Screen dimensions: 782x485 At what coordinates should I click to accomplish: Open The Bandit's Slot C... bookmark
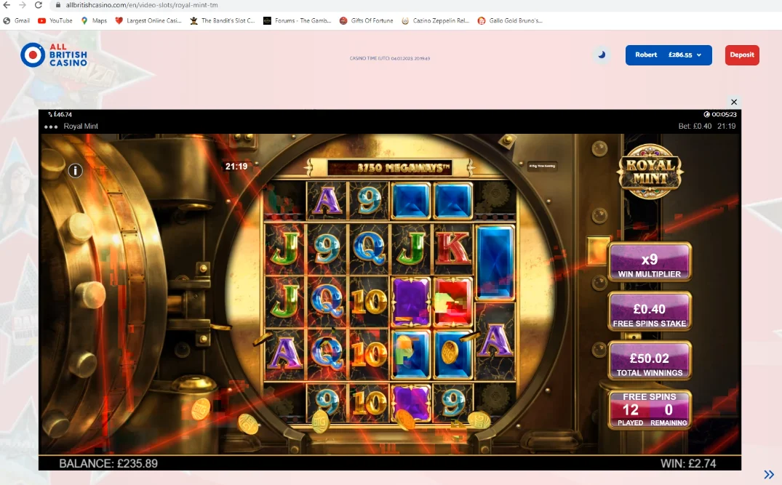pos(223,20)
